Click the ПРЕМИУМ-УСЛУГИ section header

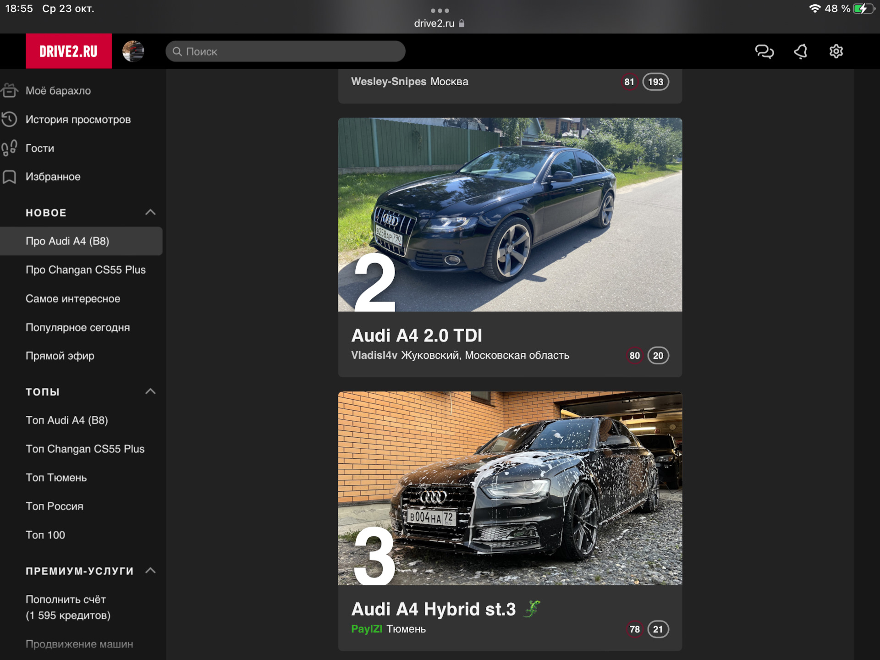coord(80,571)
